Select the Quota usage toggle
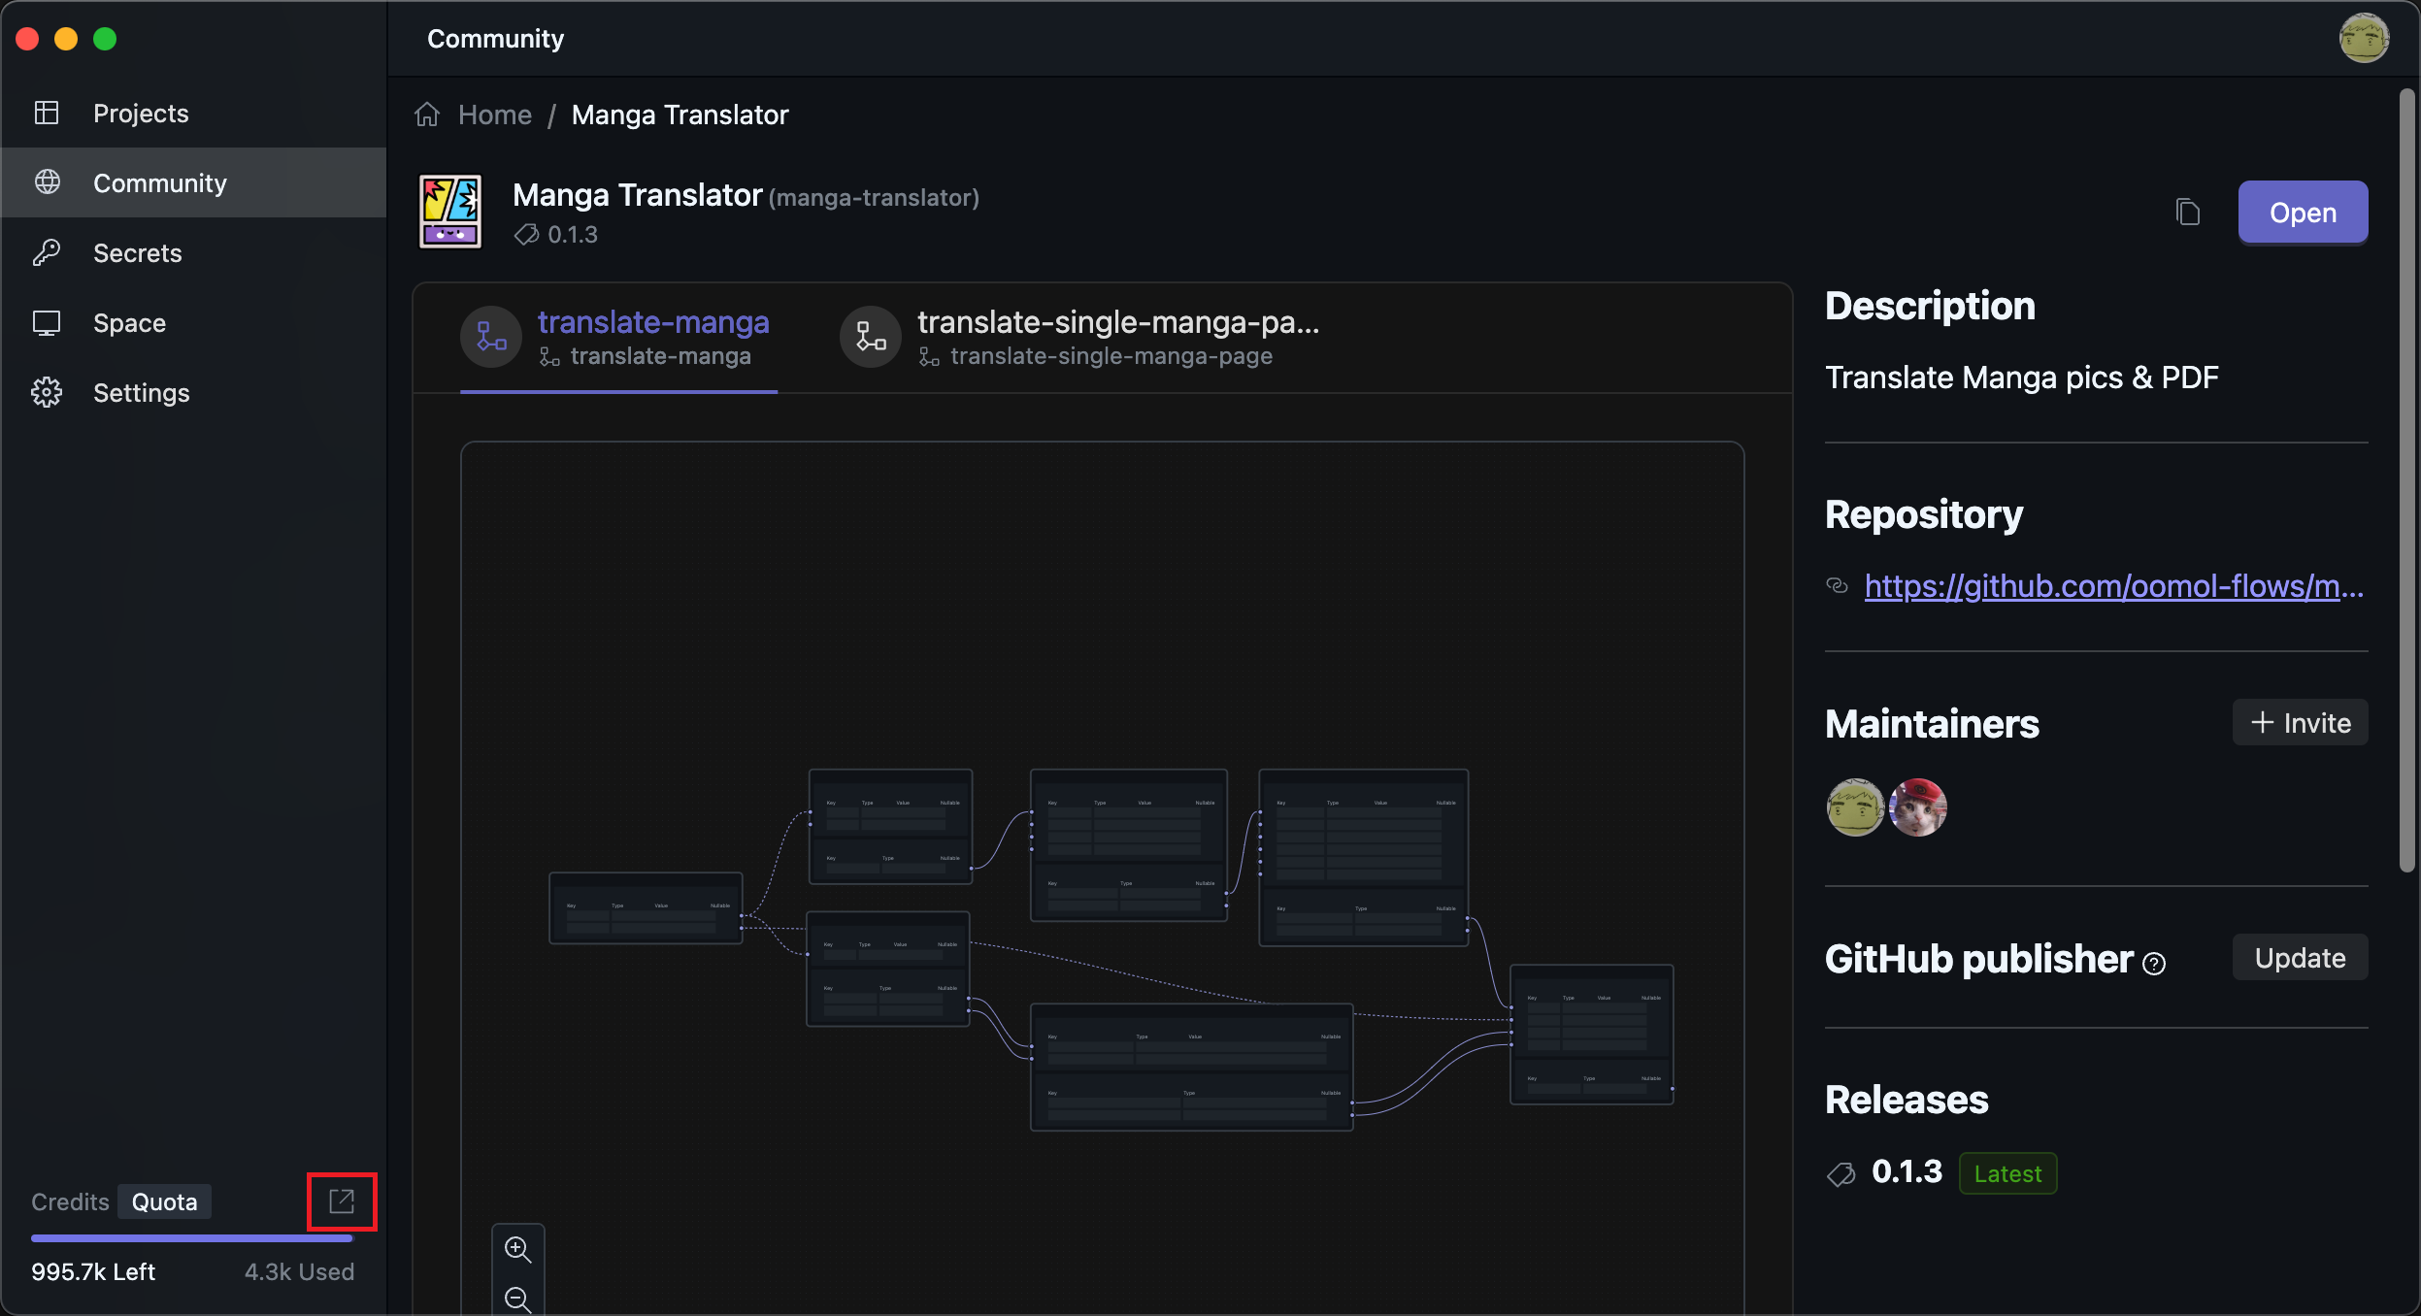The height and width of the screenshot is (1316, 2421). click(164, 1201)
